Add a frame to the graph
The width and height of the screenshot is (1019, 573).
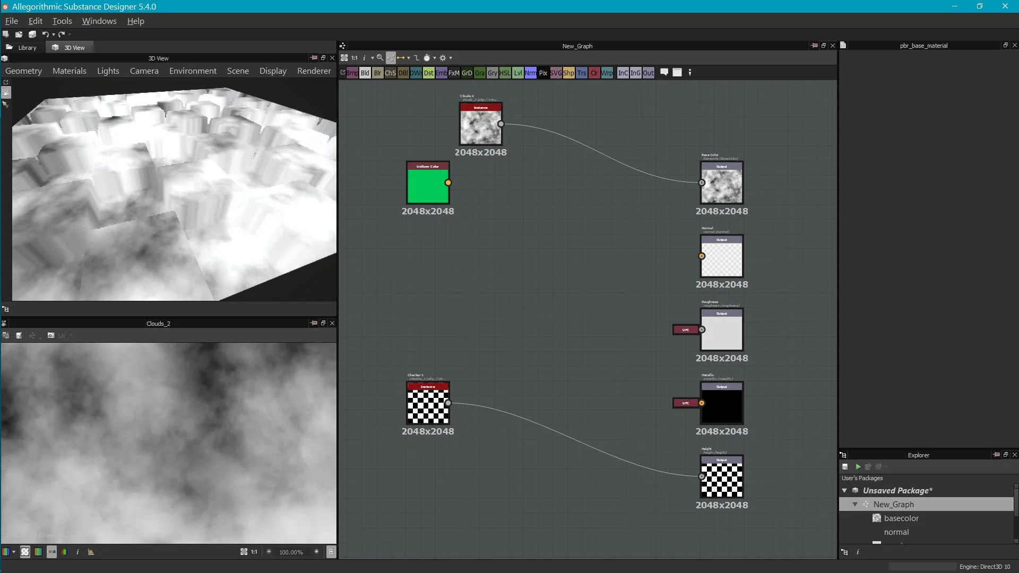(x=677, y=73)
